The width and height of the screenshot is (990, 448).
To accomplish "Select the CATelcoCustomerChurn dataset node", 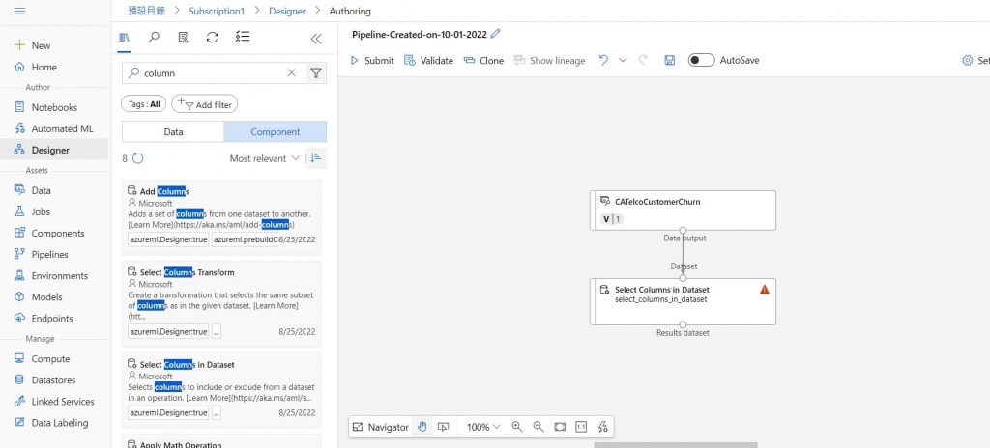I will tap(683, 210).
